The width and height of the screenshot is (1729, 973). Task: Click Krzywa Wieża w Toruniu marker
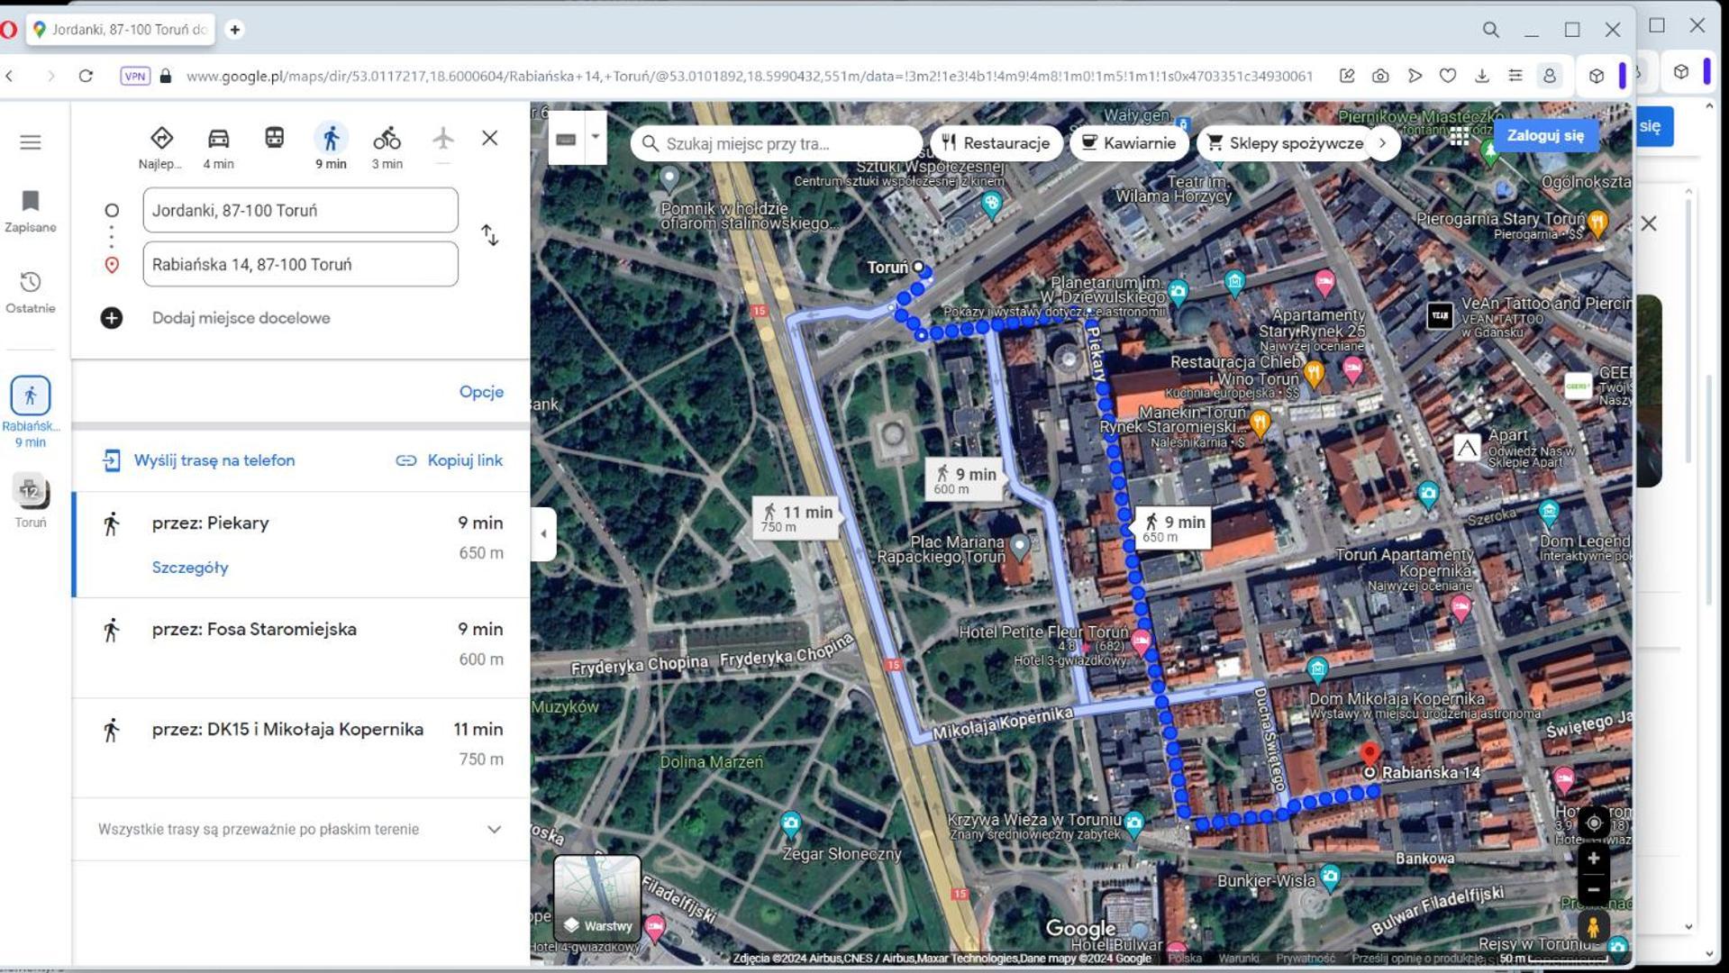[x=1133, y=823]
